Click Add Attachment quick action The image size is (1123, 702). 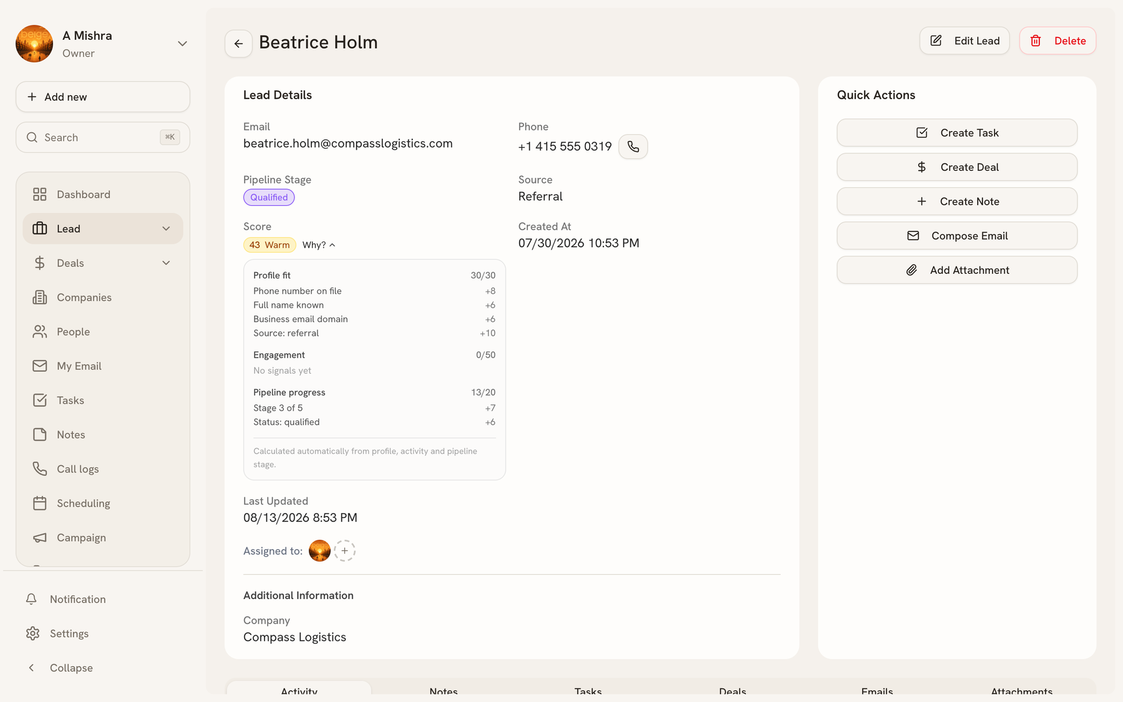tap(957, 270)
